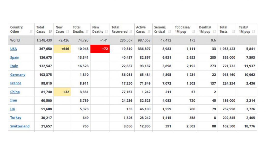Viewport: 266px width, 151px height.
Task: Click the red +72 new deaths cell
Action: 100,49
